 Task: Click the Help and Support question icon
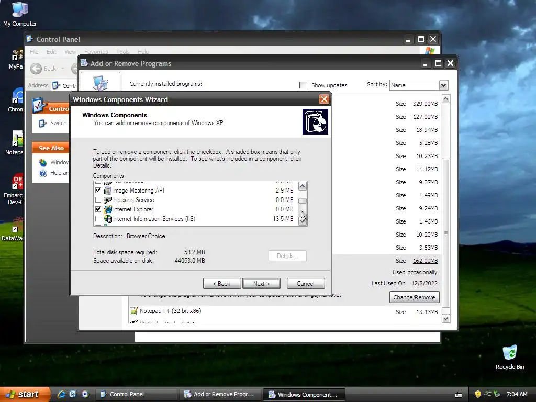click(x=43, y=173)
